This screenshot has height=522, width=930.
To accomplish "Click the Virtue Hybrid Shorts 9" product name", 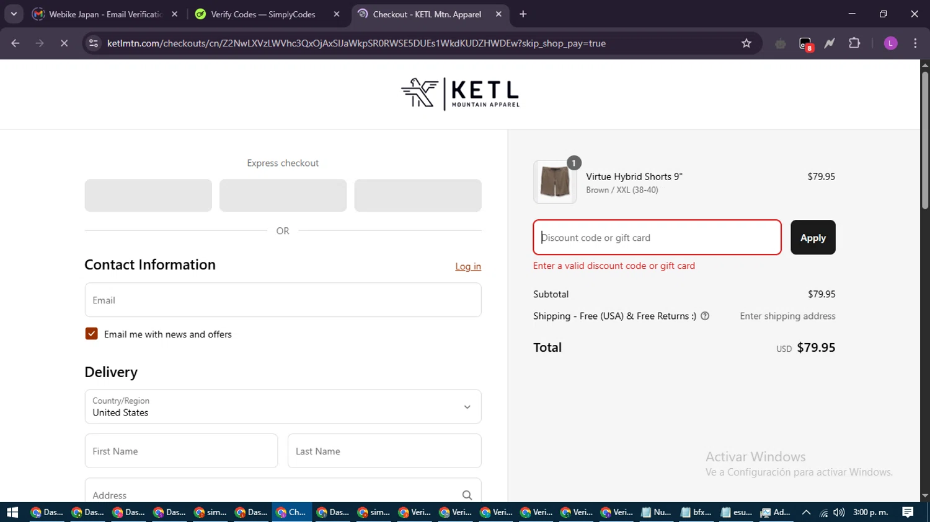I will click(634, 176).
